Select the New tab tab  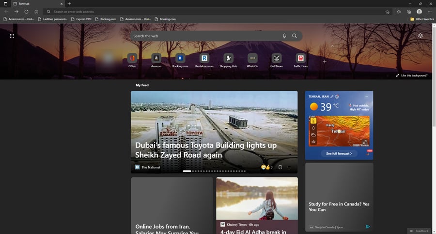click(x=37, y=4)
